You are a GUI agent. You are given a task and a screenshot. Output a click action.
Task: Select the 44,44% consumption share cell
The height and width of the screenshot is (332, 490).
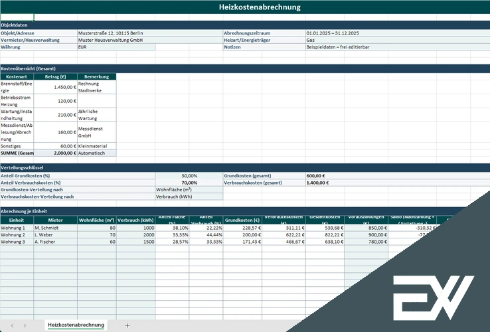pos(206,235)
